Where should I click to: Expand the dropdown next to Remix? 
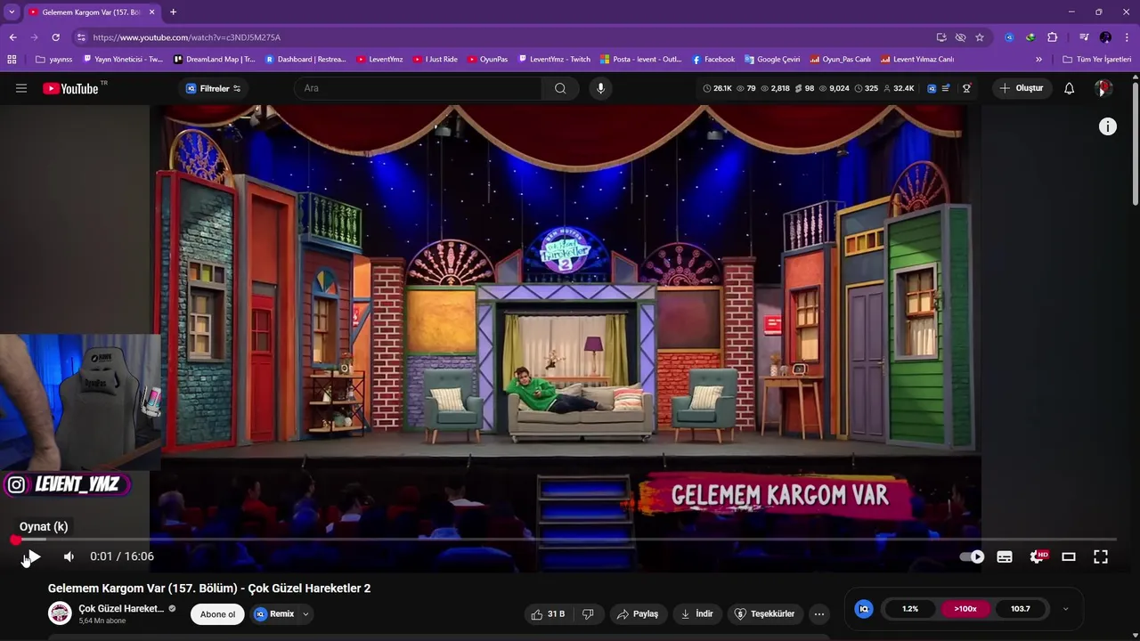pyautogui.click(x=305, y=614)
